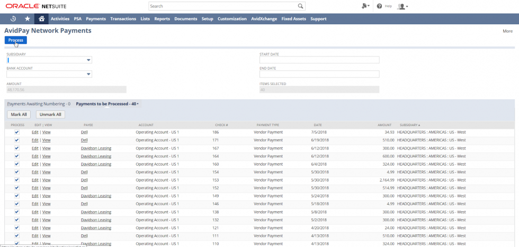
Task: Open the Help question mark icon
Action: click(x=379, y=6)
